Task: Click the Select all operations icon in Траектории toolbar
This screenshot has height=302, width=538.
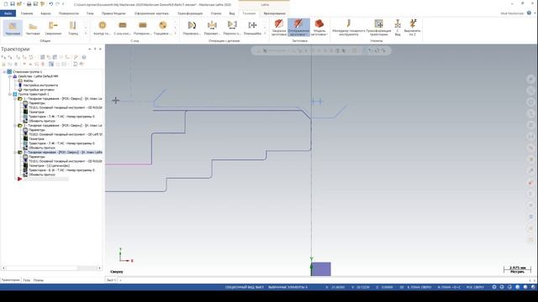Action: [x=3, y=57]
